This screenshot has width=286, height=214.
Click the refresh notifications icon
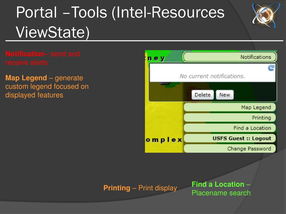(x=271, y=68)
